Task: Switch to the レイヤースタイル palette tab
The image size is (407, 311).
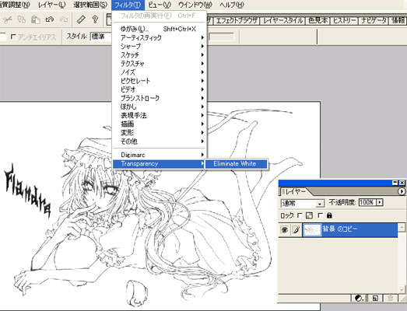Action: (x=282, y=20)
